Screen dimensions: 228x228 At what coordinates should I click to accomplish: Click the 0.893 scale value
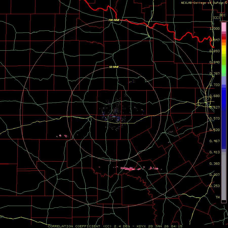[215, 51]
